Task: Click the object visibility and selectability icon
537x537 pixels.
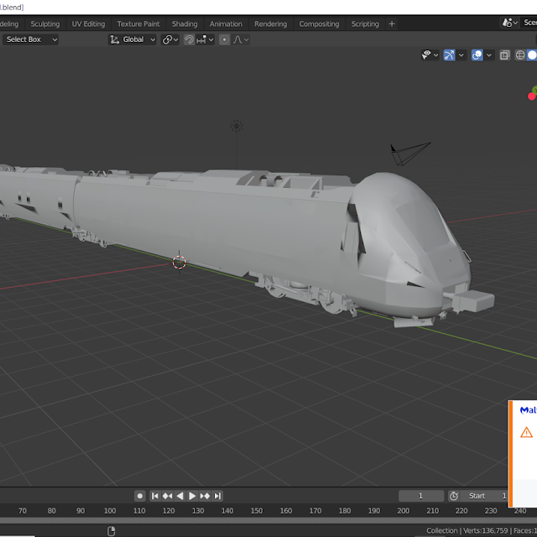Action: click(x=427, y=55)
